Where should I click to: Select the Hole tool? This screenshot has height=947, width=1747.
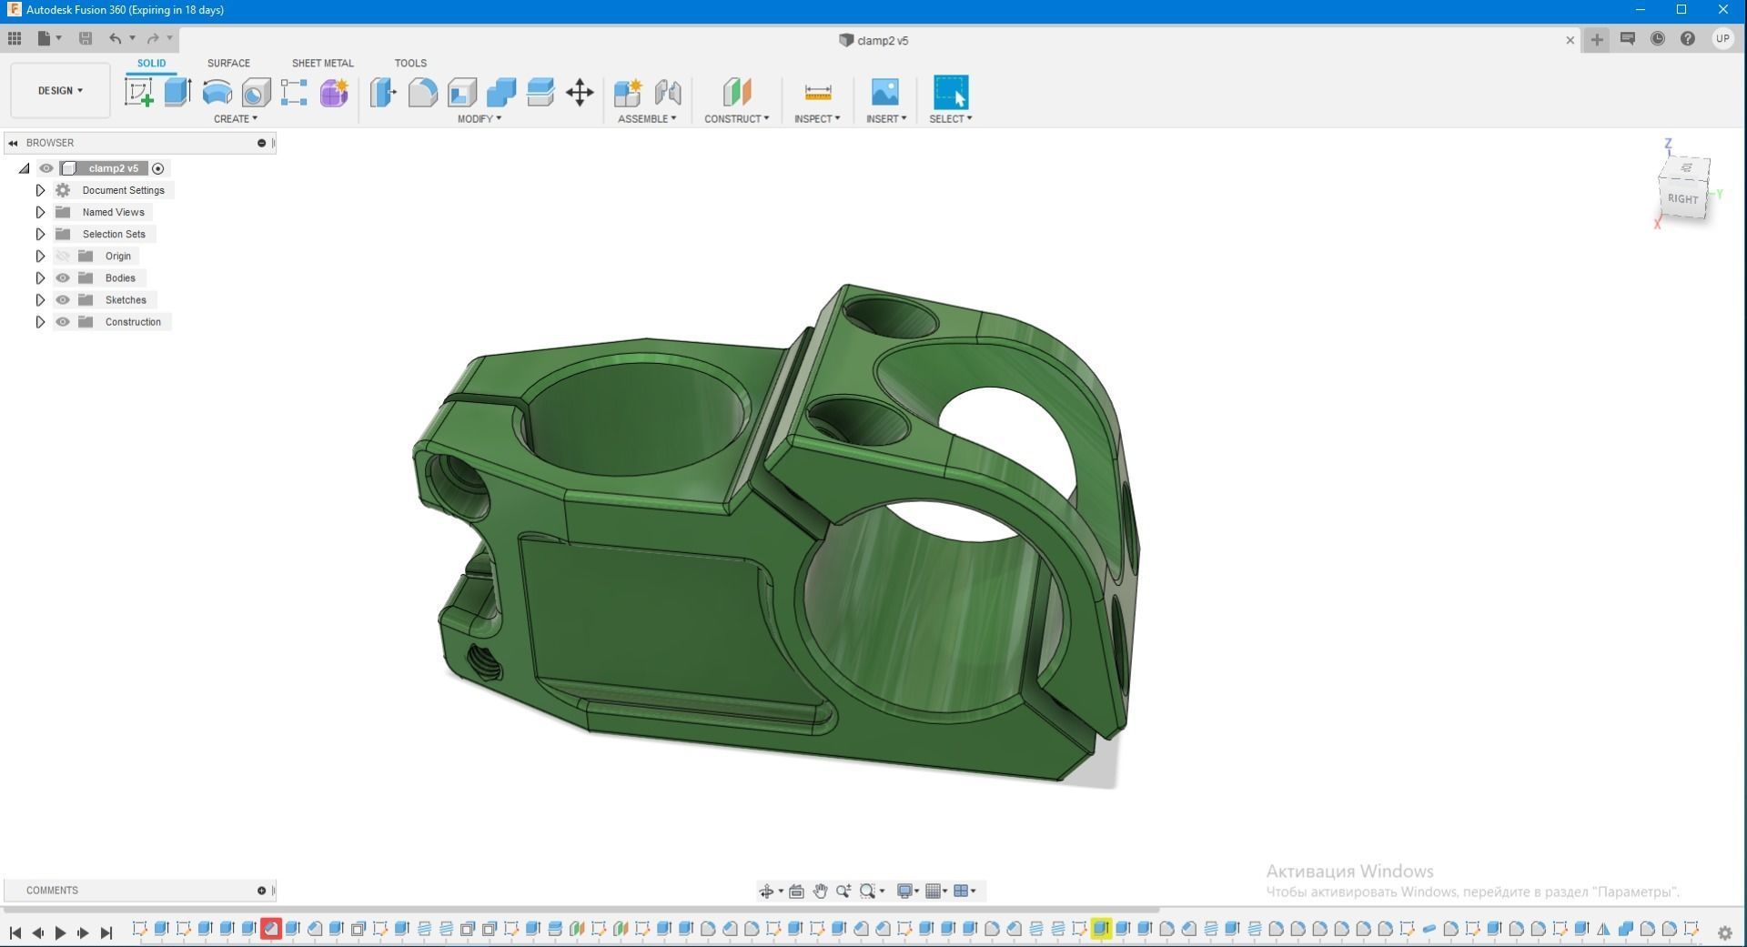pyautogui.click(x=256, y=92)
